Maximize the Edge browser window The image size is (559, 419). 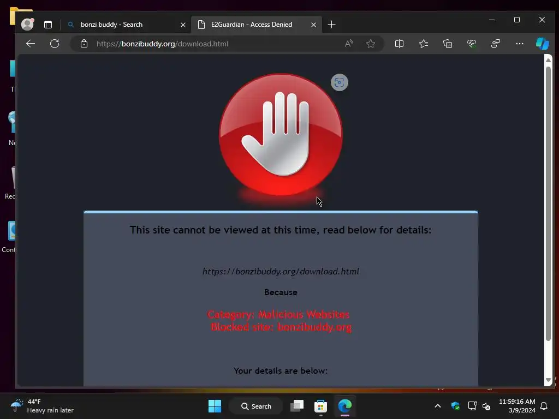(517, 20)
